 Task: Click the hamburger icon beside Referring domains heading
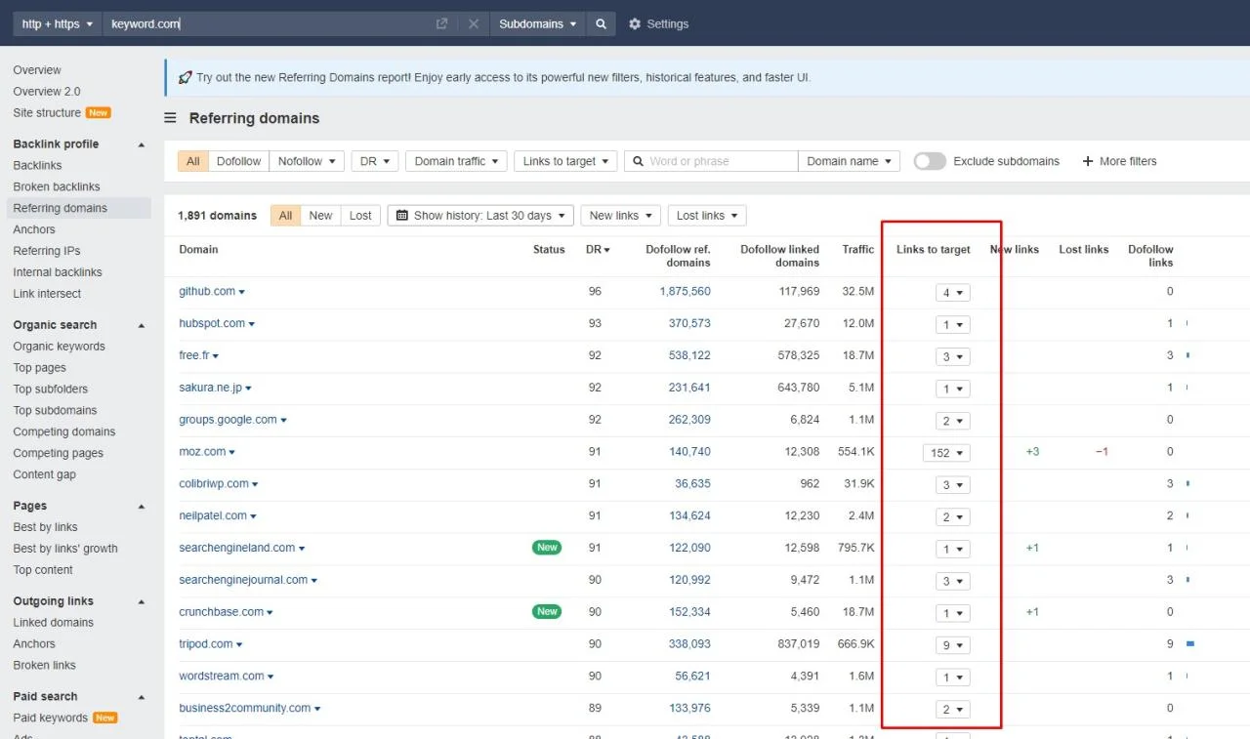coord(170,117)
